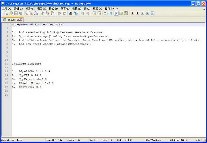The height and width of the screenshot is (143, 207).
Task: Open the 设置(T) menu
Action: click(x=77, y=9)
